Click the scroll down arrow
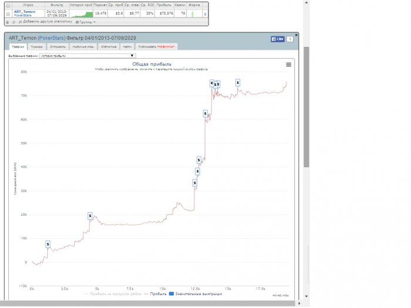The image size is (411, 308). 306,296
